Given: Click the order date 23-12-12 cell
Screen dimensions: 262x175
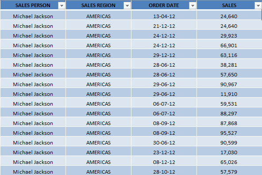Looking at the screenshot, I should click(x=164, y=152).
